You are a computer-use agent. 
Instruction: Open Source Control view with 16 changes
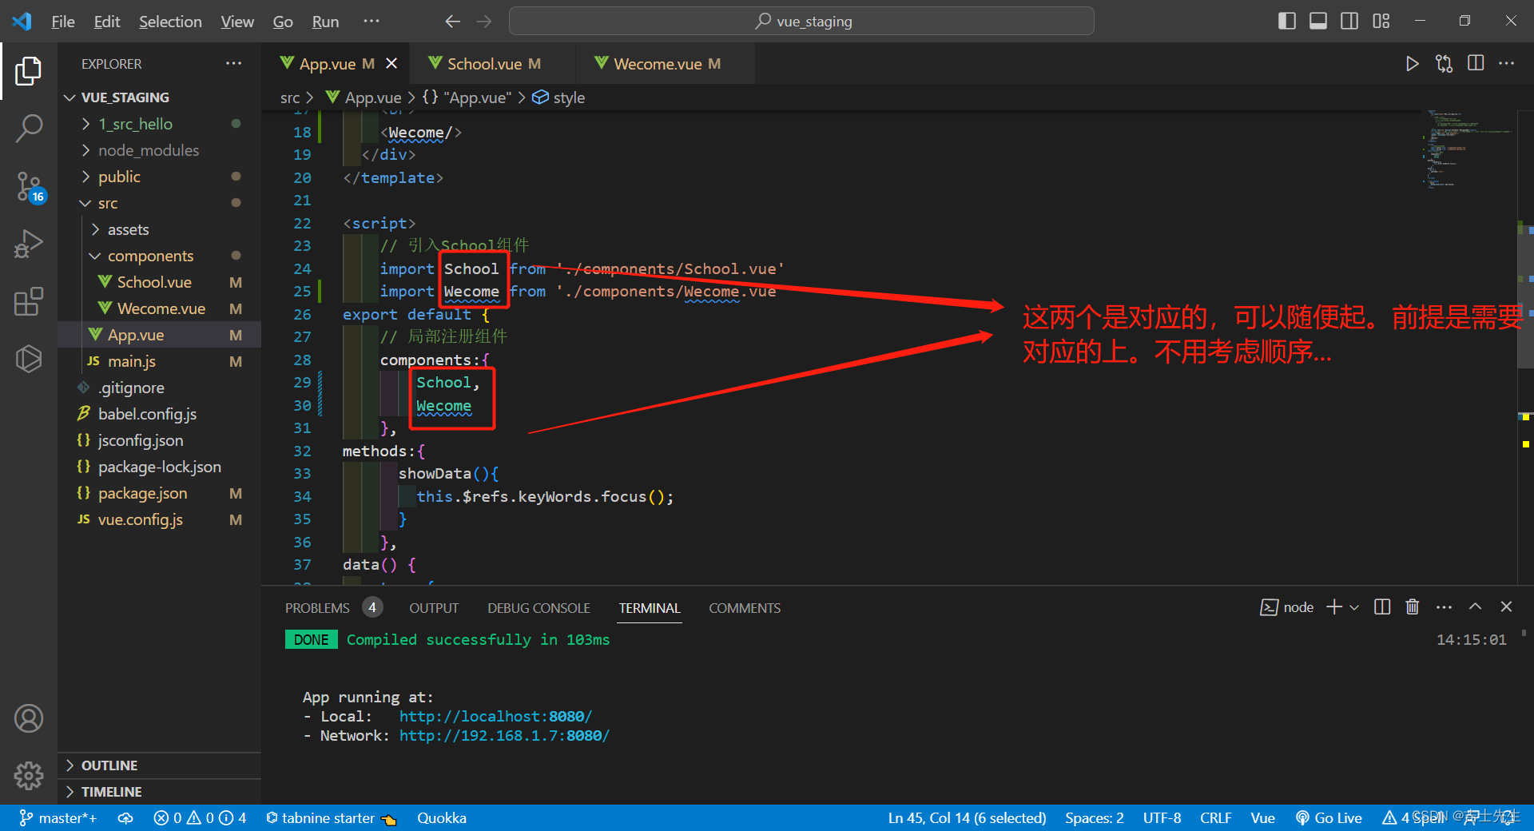click(x=29, y=187)
